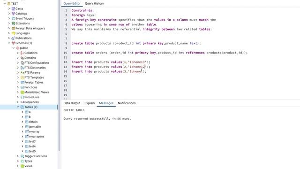The height and width of the screenshot is (169, 300).
Task: Click the FTS Dictionaries icon
Action: pos(22,68)
